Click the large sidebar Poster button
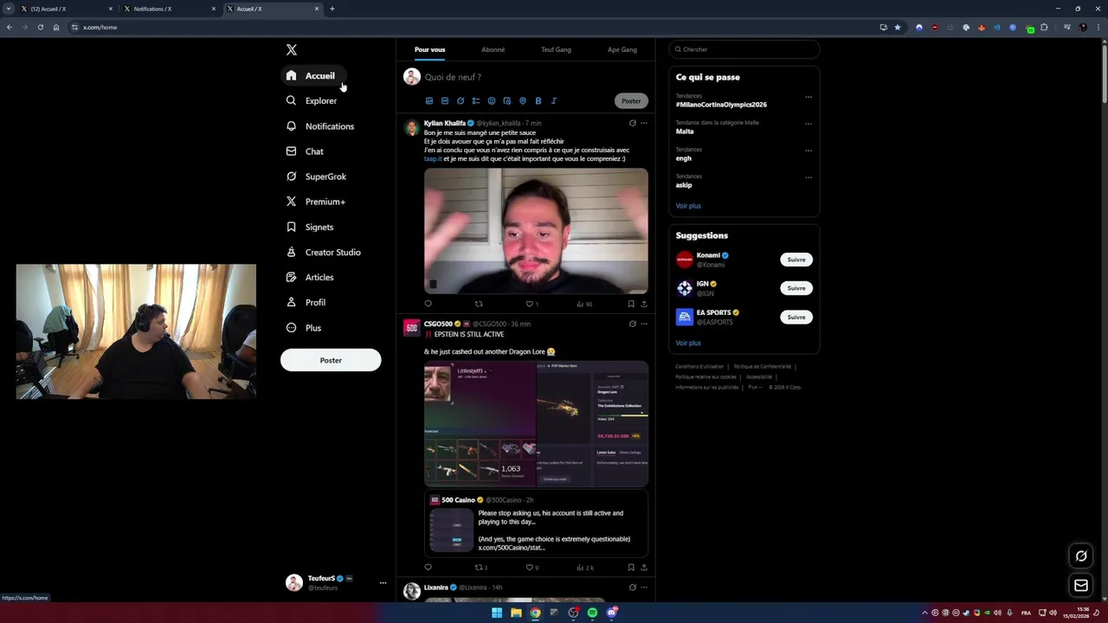The width and height of the screenshot is (1108, 623). click(x=331, y=360)
